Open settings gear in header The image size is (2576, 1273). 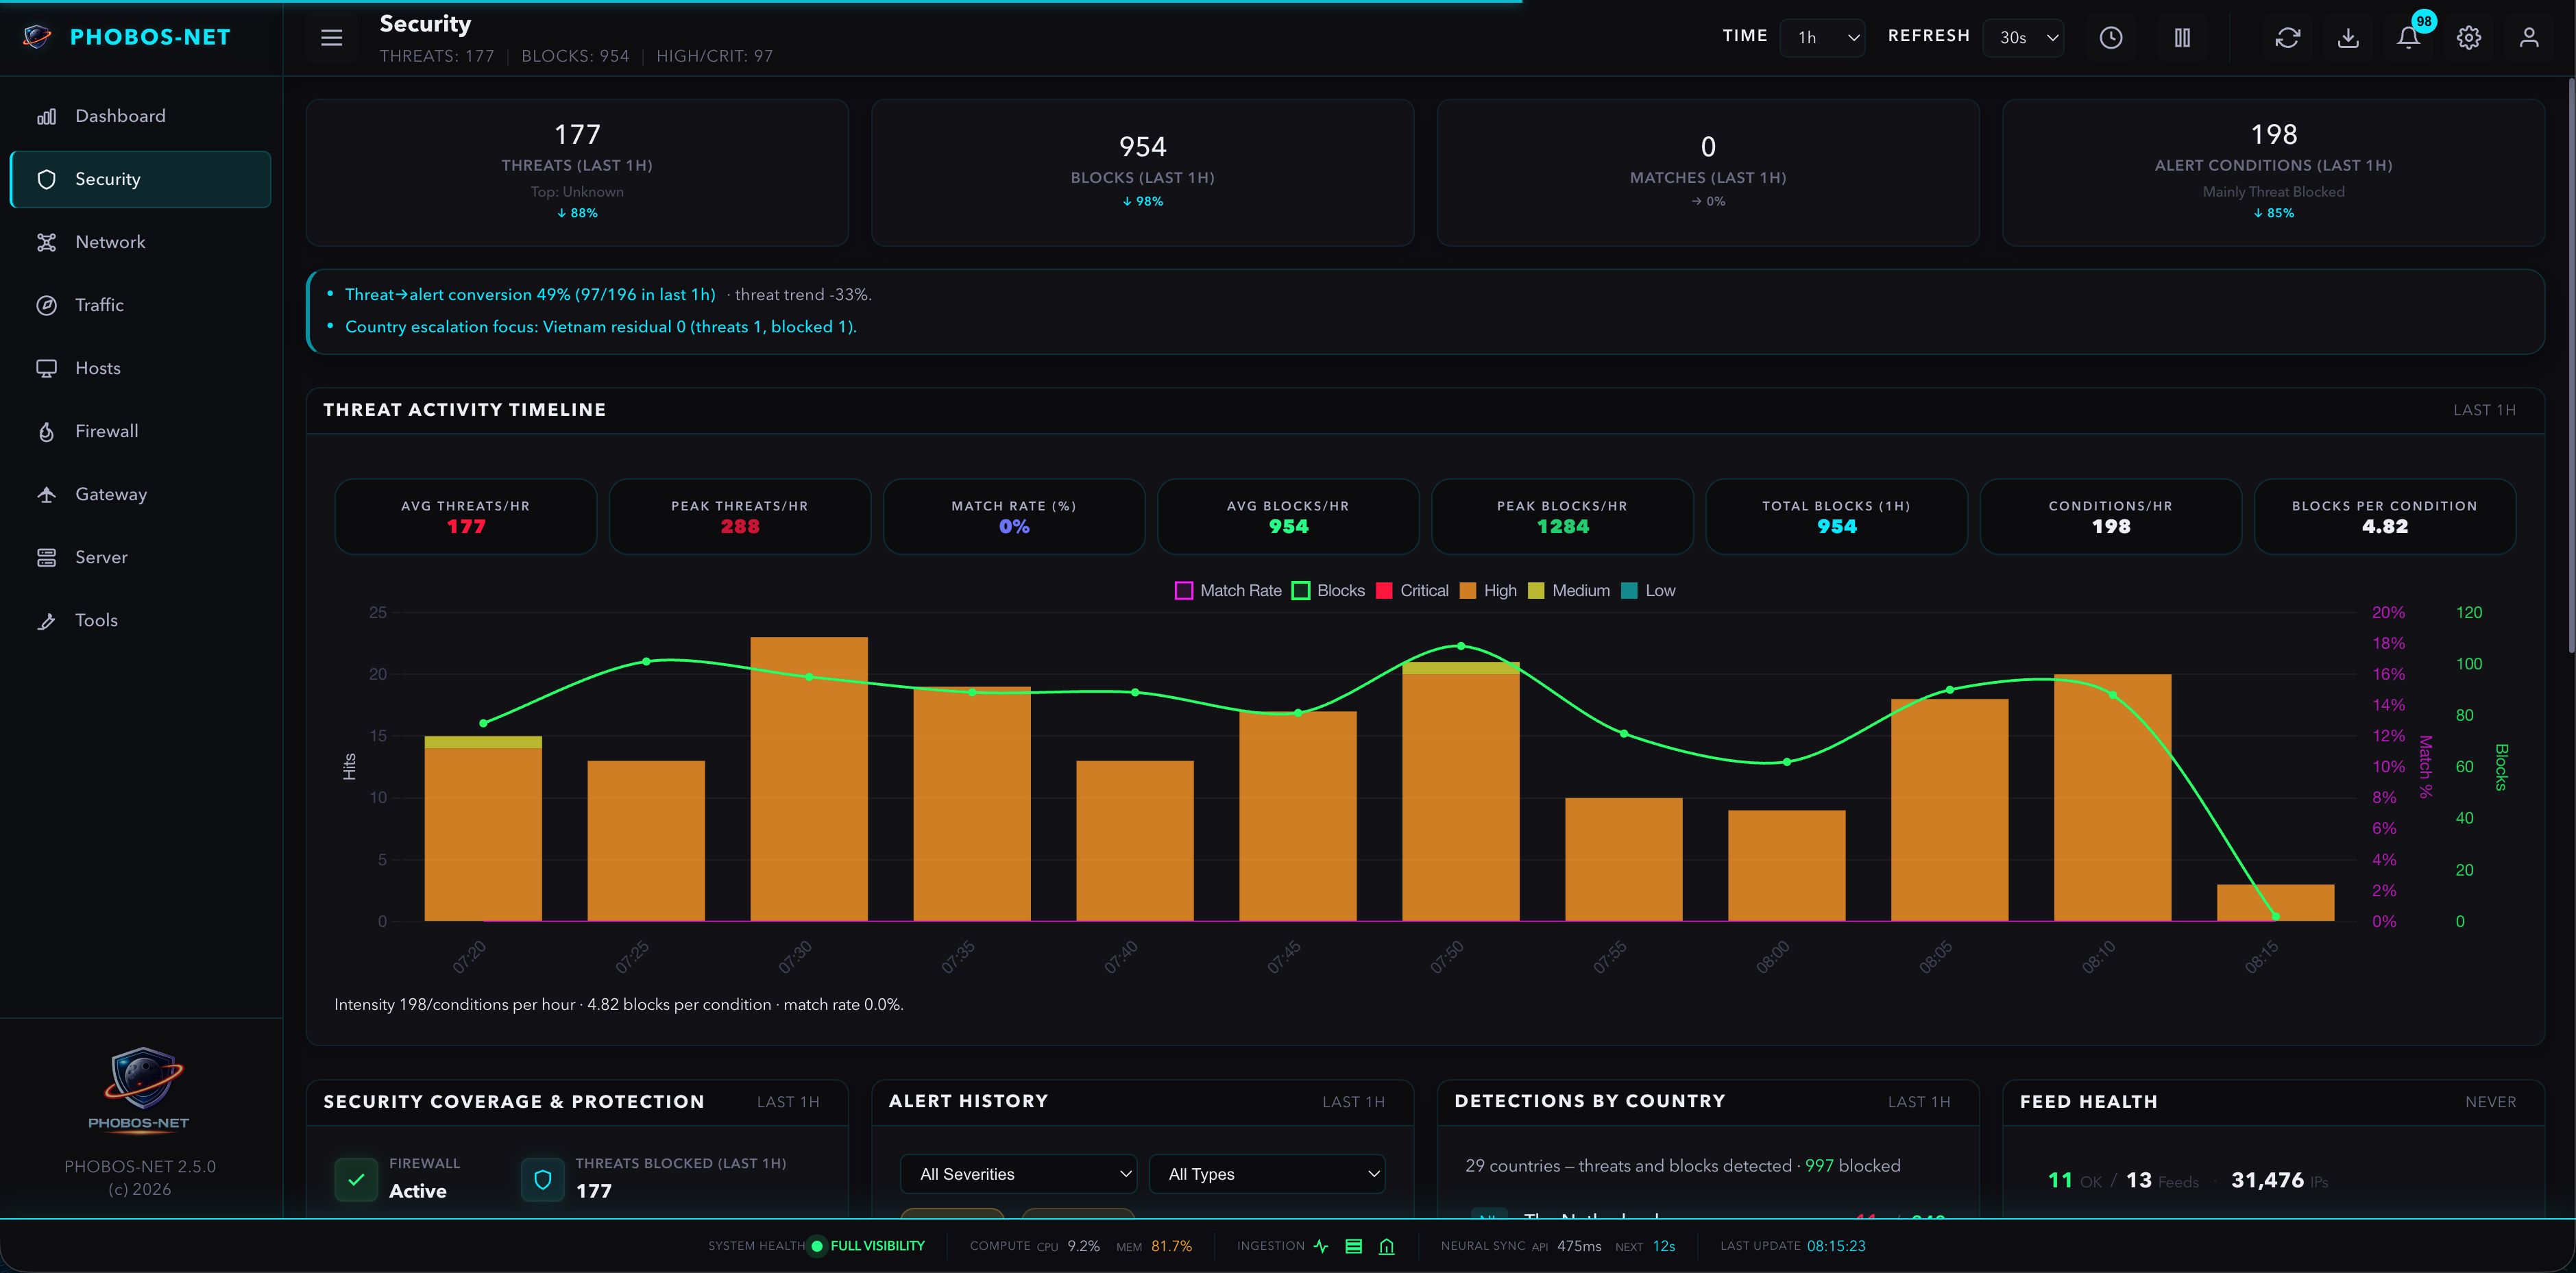[x=2468, y=38]
